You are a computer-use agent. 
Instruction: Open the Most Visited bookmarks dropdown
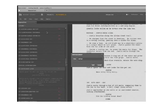pos(22,8)
